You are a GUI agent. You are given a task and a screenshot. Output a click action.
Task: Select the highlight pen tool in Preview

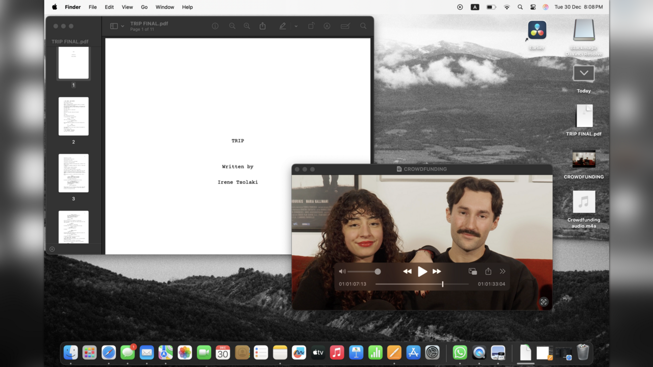(x=282, y=26)
